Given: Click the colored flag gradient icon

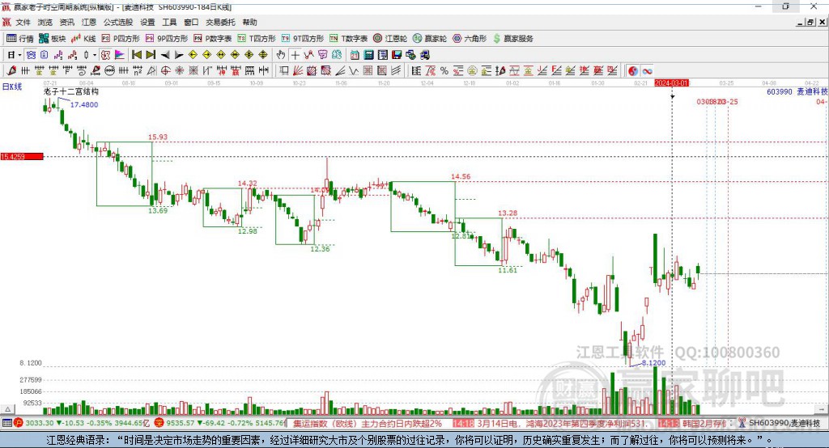Looking at the screenshot, I should pyautogui.click(x=120, y=55).
